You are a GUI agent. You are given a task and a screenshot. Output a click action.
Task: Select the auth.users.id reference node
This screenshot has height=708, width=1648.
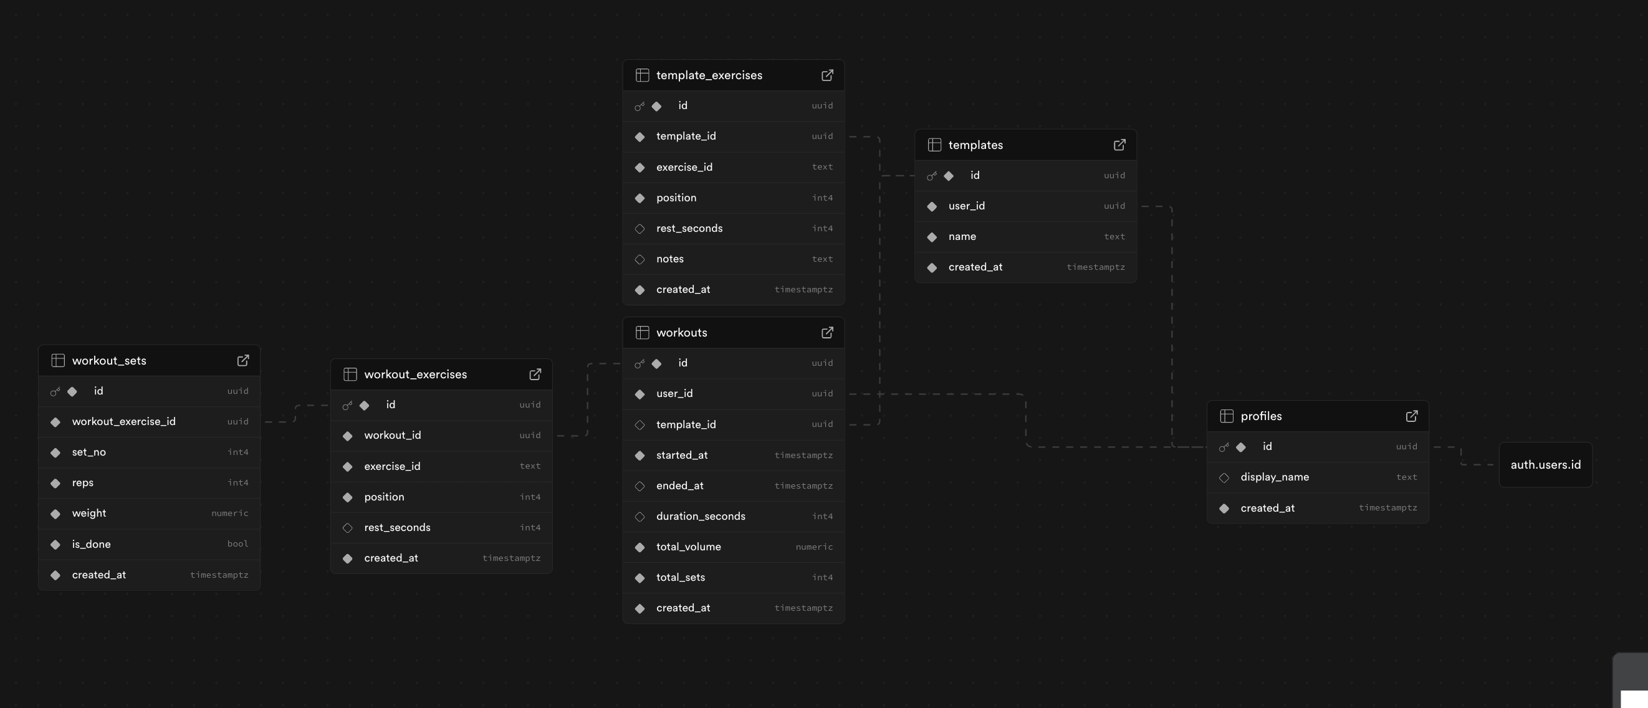[x=1545, y=465]
